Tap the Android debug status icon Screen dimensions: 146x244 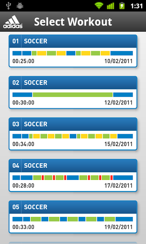click(x=20, y=6)
